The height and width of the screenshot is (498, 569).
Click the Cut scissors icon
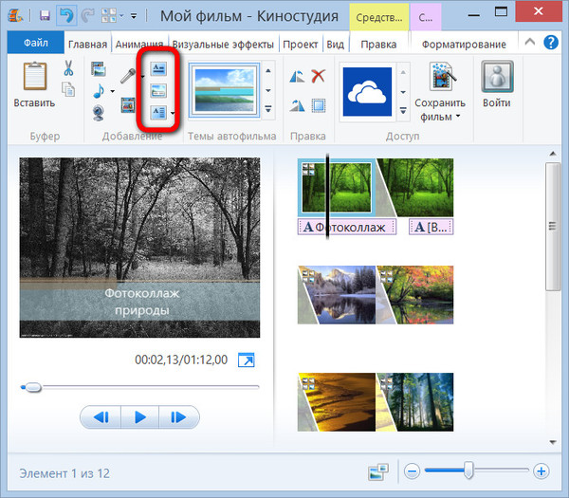point(69,68)
